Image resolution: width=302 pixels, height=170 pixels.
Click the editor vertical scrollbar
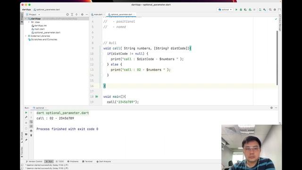click(277, 58)
